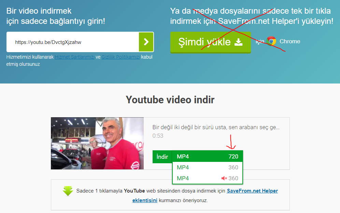This screenshot has width=340, height=213.
Task: Click the green download arrow icon in notice
Action: pos(68,191)
